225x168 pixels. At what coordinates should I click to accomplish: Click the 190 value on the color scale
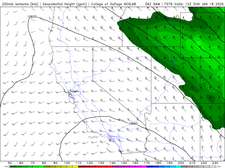(170, 163)
